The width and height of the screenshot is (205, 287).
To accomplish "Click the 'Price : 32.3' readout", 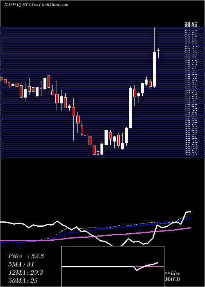I will click(x=26, y=256).
